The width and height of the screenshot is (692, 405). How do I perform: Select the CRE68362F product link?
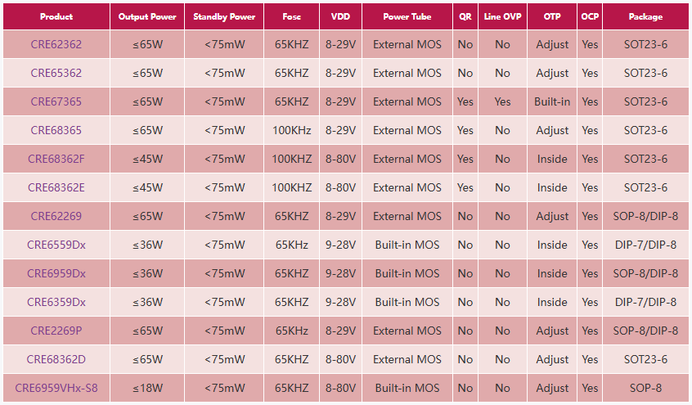point(56,159)
